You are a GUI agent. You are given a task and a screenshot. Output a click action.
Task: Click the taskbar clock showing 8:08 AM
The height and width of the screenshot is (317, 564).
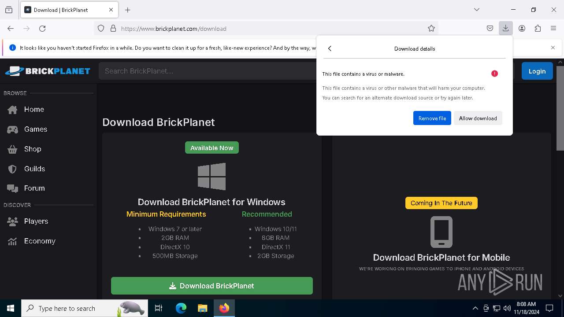point(526,308)
